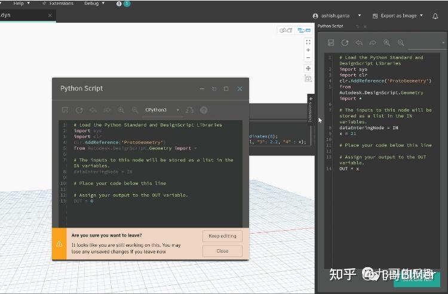
Task: Click the exclamation warning icon in the menu bar
Action: (119, 4)
